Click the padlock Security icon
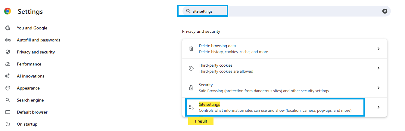The height and width of the screenshot is (131, 405). [191, 88]
